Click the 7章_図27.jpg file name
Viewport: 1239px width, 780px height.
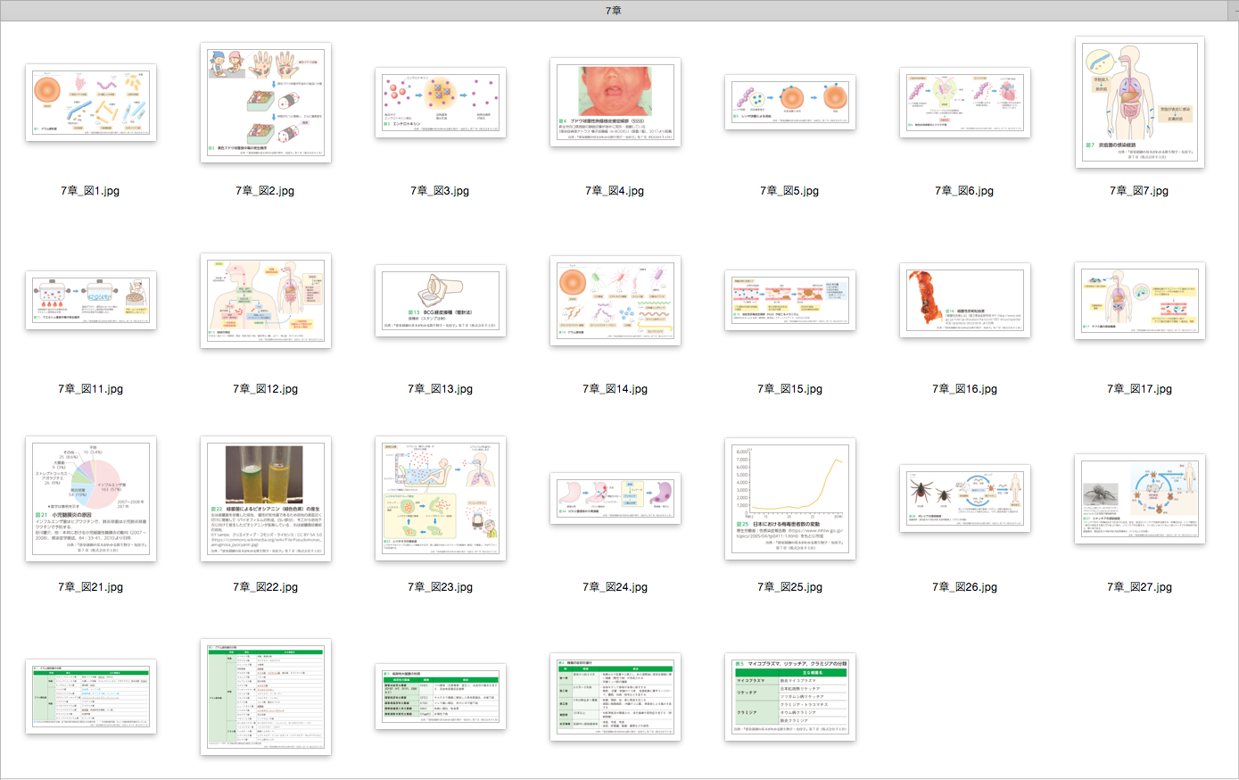coord(1140,587)
